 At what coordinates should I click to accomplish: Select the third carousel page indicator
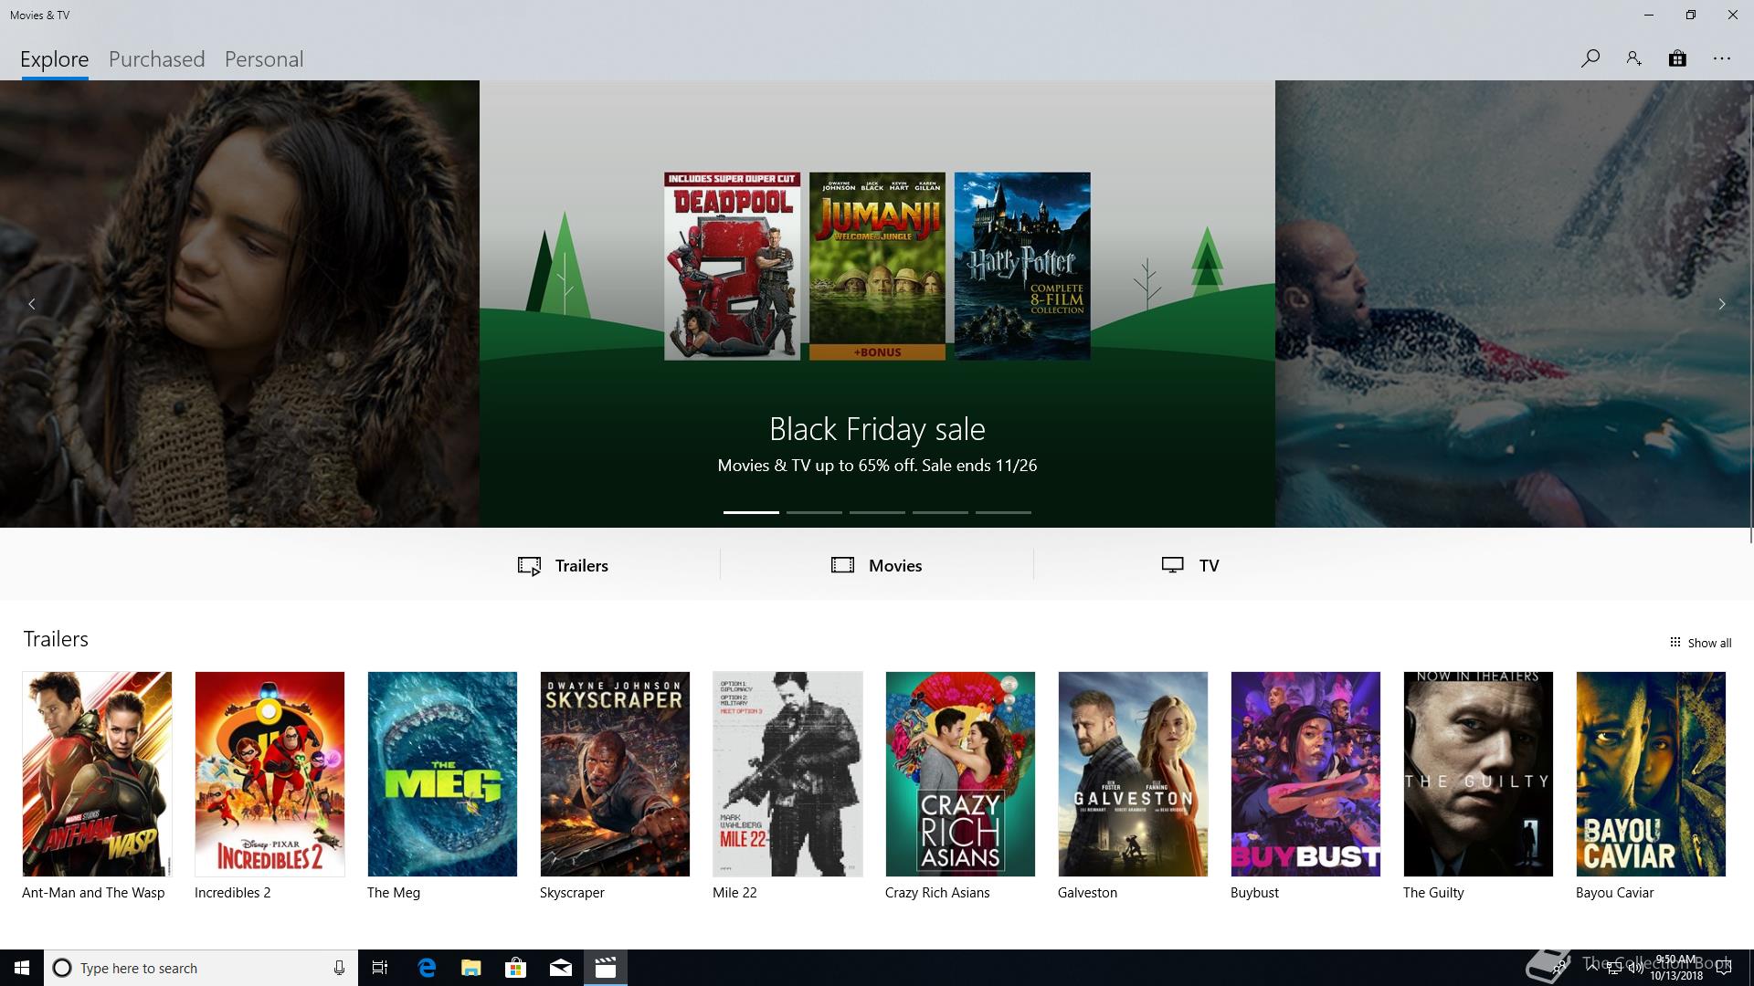(877, 512)
